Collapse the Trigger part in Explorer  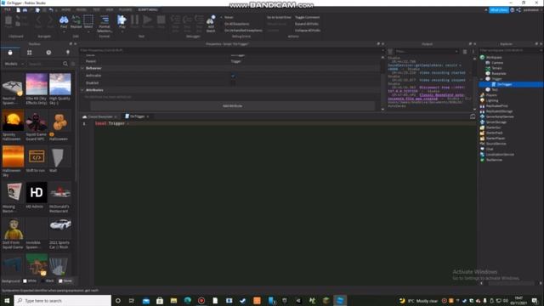point(482,79)
